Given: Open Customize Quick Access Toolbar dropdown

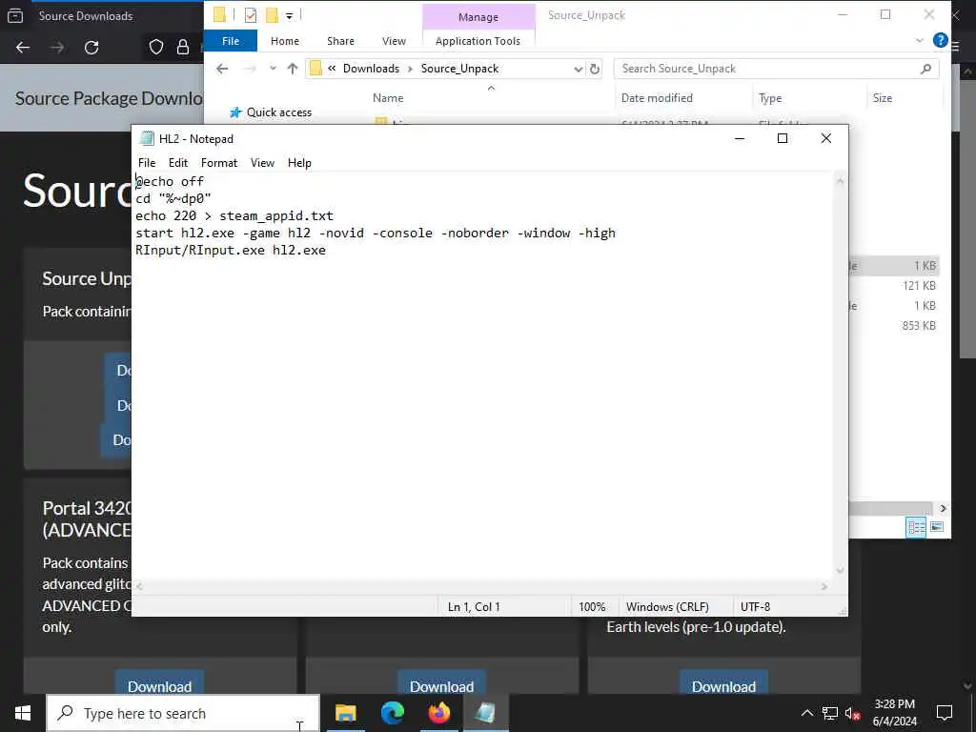Looking at the screenshot, I should [290, 15].
